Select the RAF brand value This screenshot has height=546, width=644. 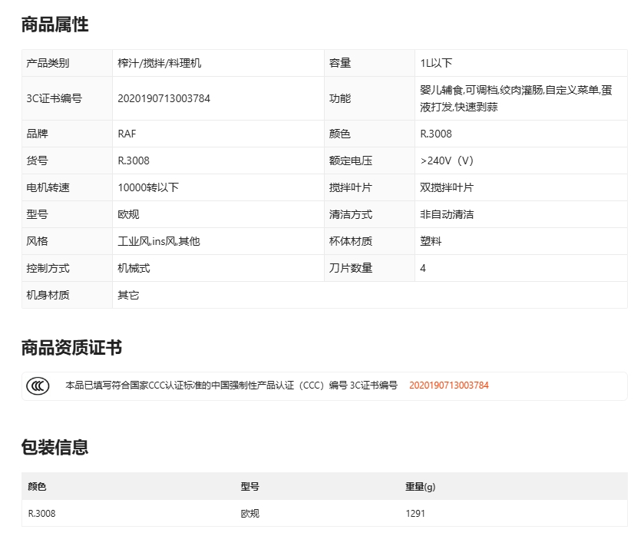click(x=127, y=134)
